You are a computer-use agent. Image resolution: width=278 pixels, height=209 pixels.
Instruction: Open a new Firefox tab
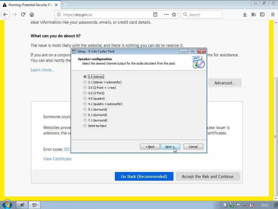click(65, 5)
